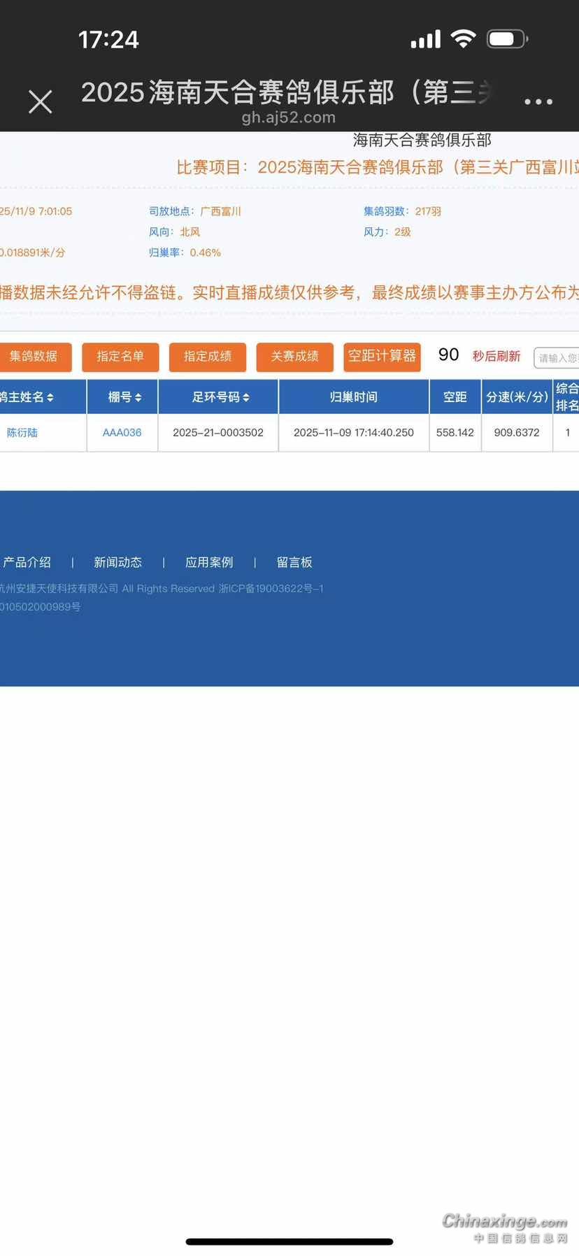Click the 归巢时间 column header
The height and width of the screenshot is (1256, 579).
pyautogui.click(x=353, y=397)
